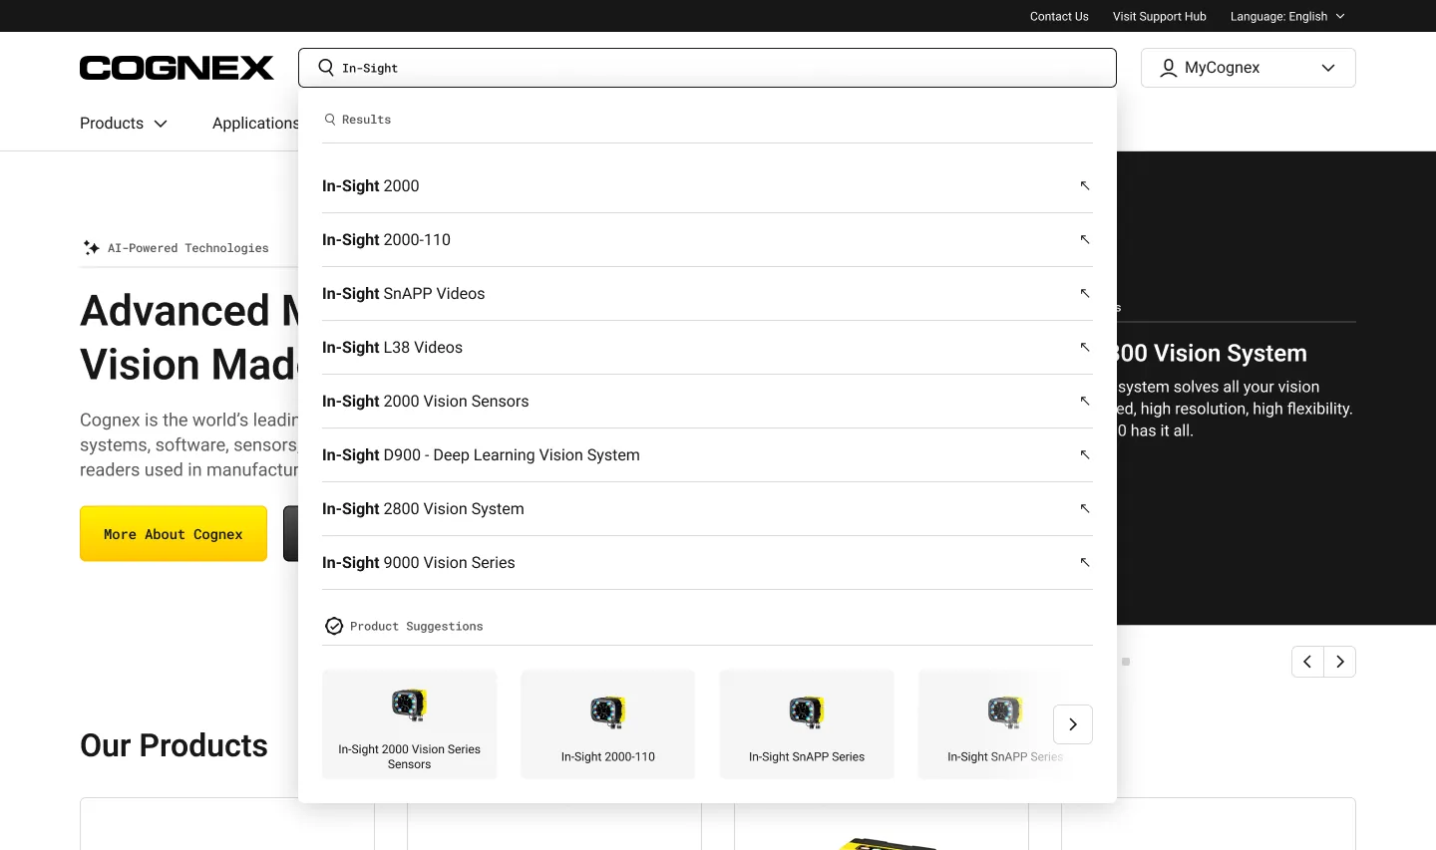This screenshot has width=1436, height=850.
Task: Select In-Sight 9000 Vision Series result
Action: (x=707, y=562)
